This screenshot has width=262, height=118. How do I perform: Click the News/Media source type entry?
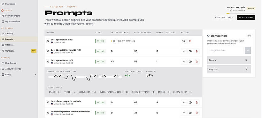pyautogui.click(x=87, y=92)
